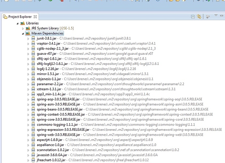The width and height of the screenshot is (225, 163).
Task: Select junit-3.8.1.jar file name
Action: click(47, 38)
